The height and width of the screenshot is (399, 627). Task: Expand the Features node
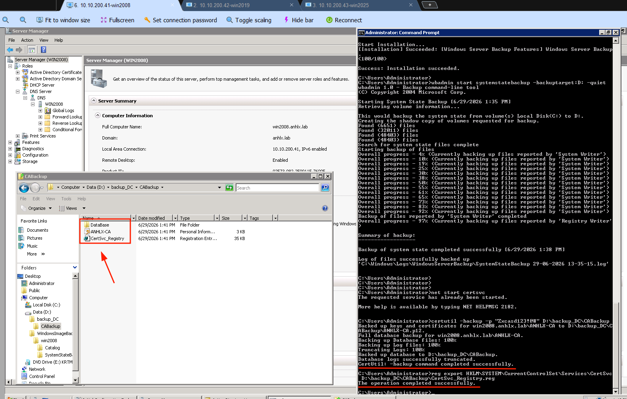10,142
